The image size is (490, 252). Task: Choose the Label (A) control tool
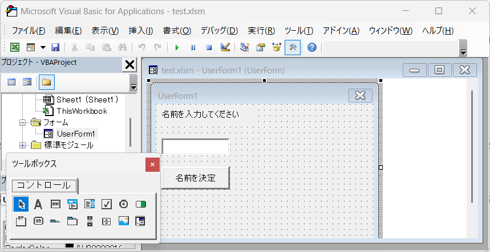click(38, 204)
